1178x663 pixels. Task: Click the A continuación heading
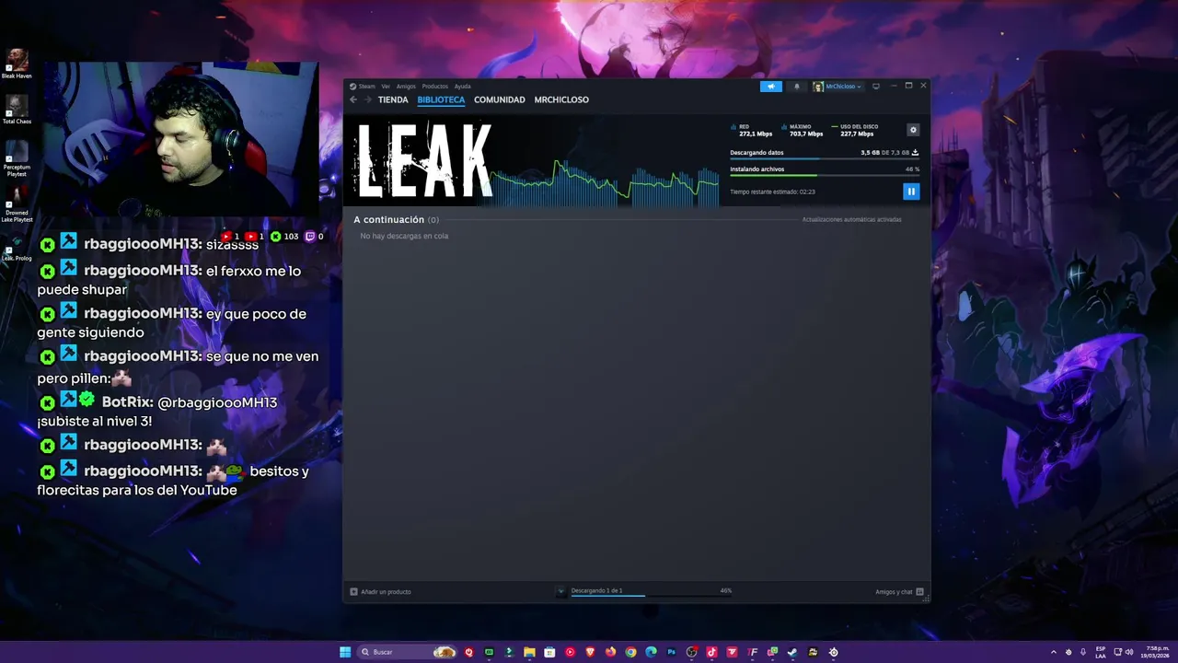click(x=388, y=219)
